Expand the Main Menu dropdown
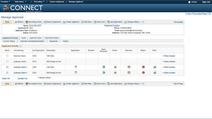Viewport: 212px width, 119px height. click(21, 2)
